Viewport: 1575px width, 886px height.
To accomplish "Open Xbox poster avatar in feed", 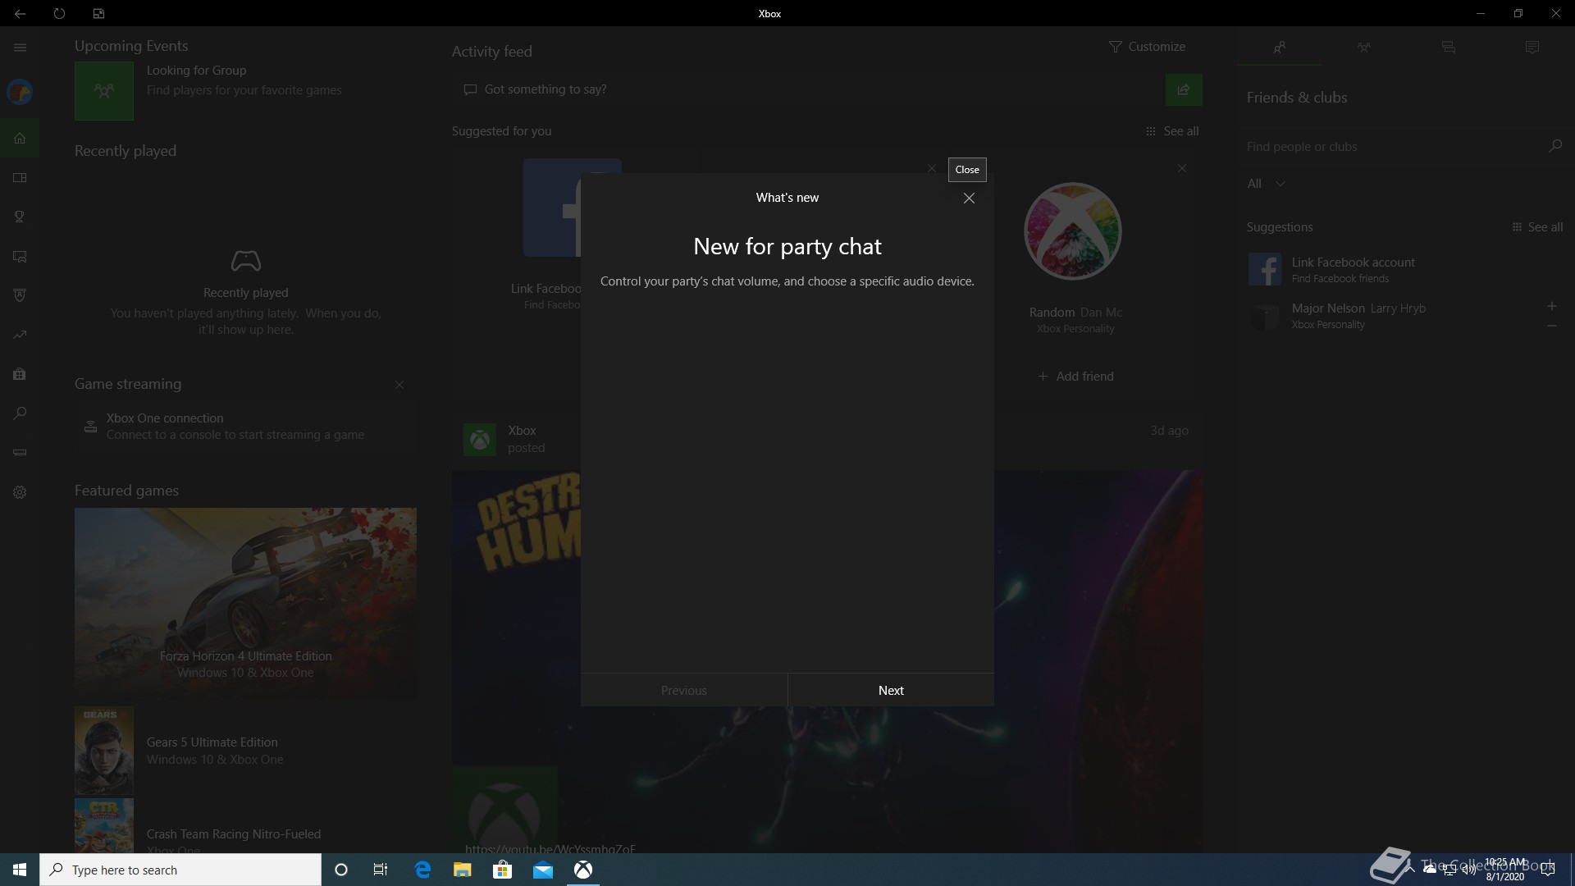I will (x=480, y=440).
